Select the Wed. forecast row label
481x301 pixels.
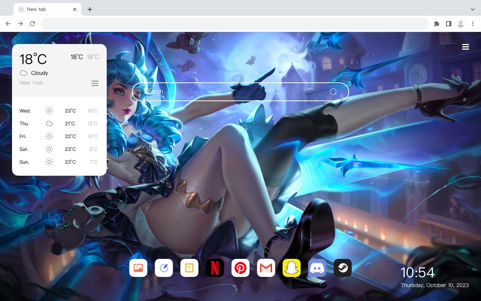click(x=25, y=111)
